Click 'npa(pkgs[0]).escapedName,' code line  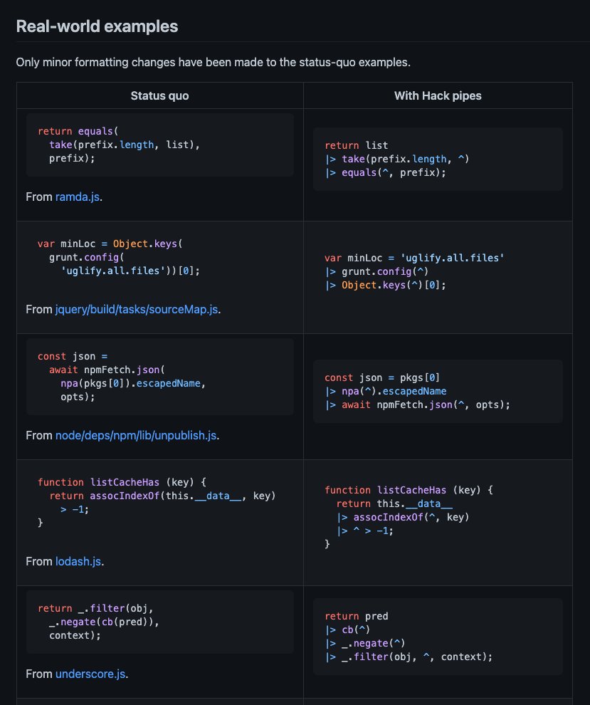pos(133,383)
